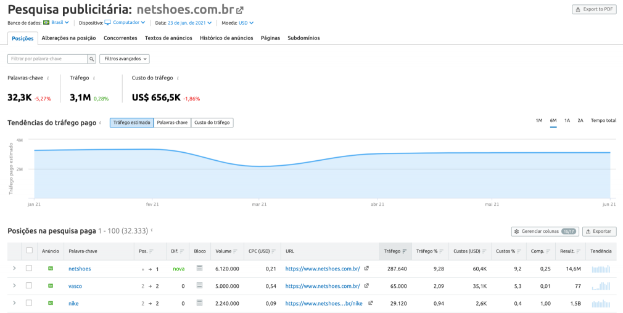Sort by Volume column sort icon
Image resolution: width=623 pixels, height=313 pixels.
tap(235, 251)
